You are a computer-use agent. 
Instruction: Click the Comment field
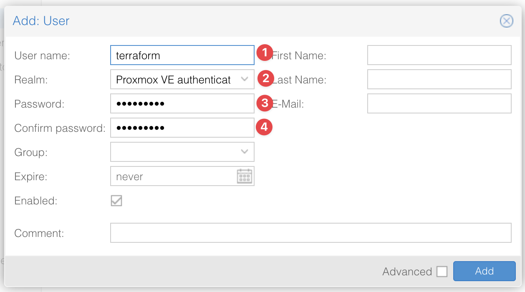click(x=310, y=233)
